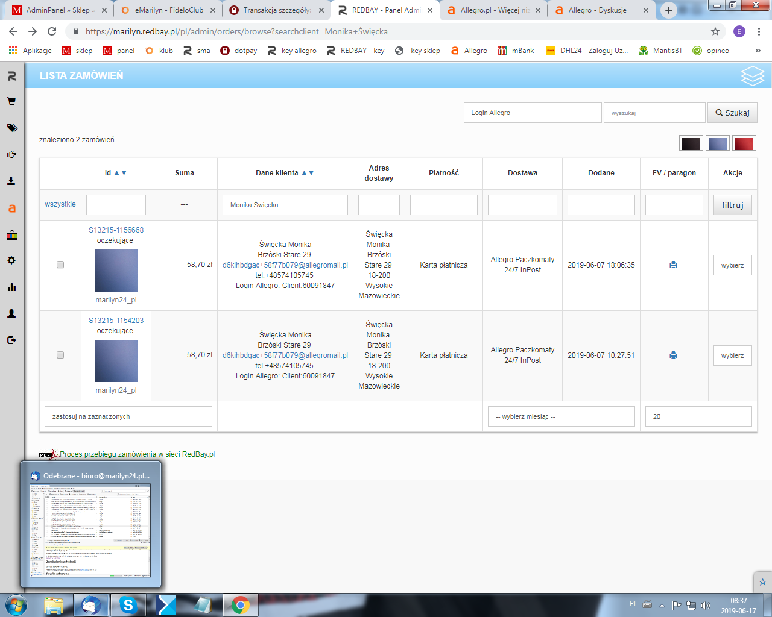Click the shopping cart icon in sidebar
Viewport: 772px width, 617px height.
[x=11, y=101]
